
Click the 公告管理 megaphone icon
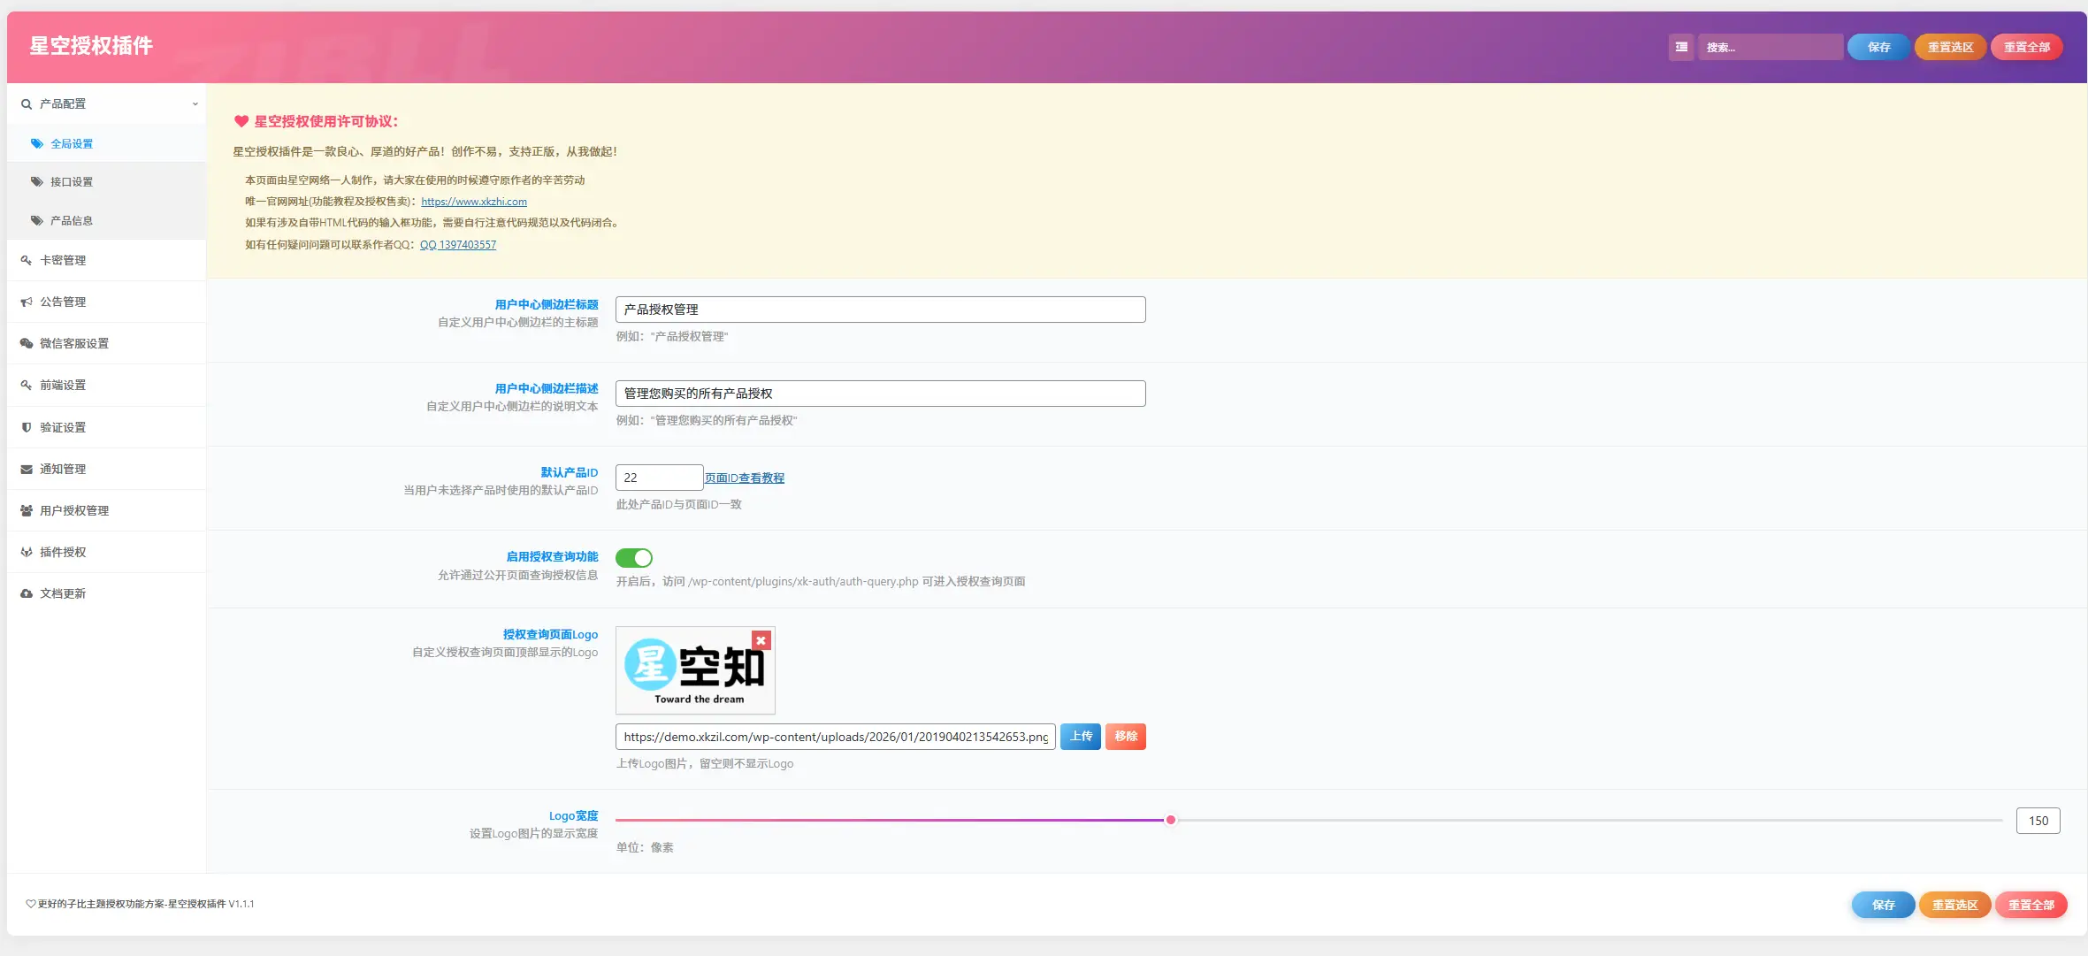pyautogui.click(x=27, y=302)
